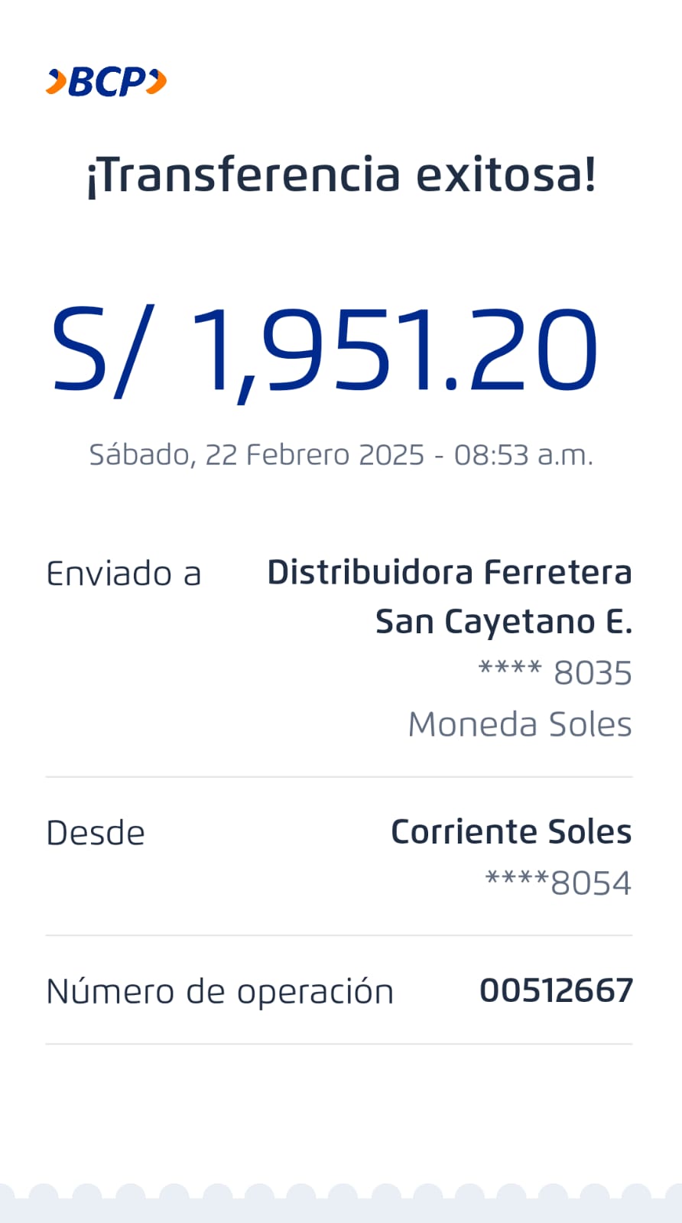Click the orange left chevron of BCP logo
Screen dimensions: 682x1223
click(56, 82)
